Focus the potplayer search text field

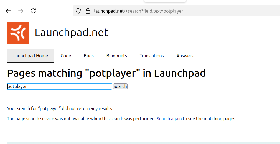59,86
